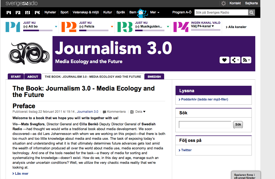The width and height of the screenshot is (275, 179).
Task: Expand P1 channel dropdown arrow
Action: coord(56,27)
